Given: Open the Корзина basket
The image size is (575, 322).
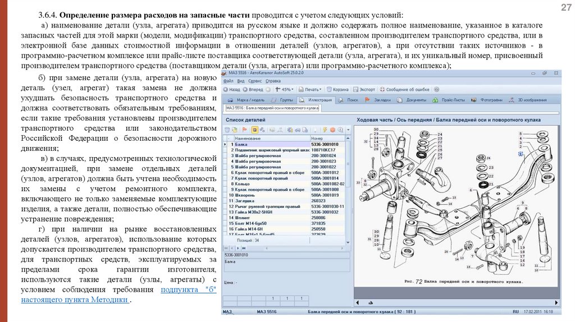Looking at the screenshot, I should click(x=337, y=90).
